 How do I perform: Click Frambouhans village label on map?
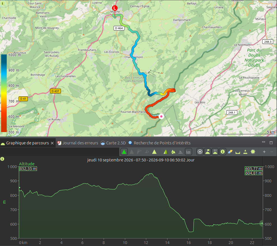tap(87, 50)
